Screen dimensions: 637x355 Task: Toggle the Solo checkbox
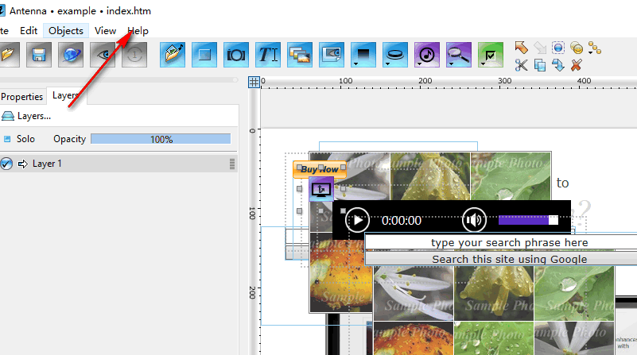[7, 139]
